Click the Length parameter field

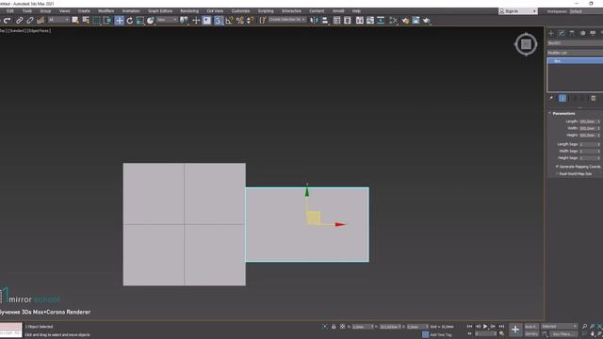point(588,121)
